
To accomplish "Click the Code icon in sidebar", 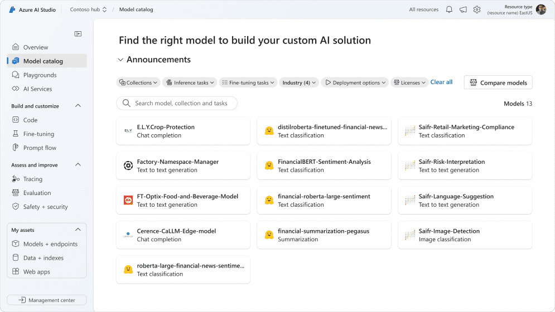I will point(16,120).
